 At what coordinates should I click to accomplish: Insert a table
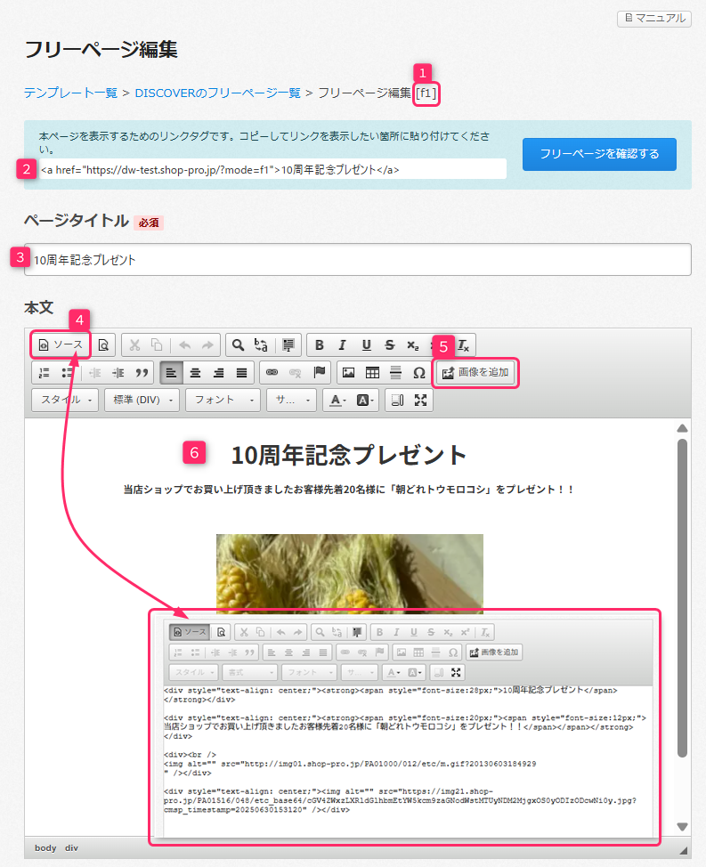372,372
